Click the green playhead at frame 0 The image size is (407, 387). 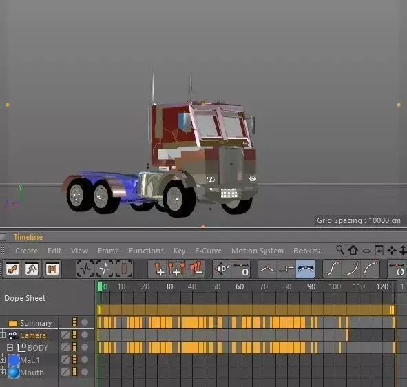pos(100,286)
